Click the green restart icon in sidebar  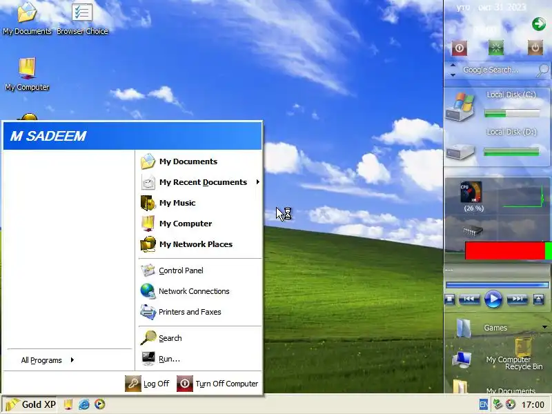click(x=496, y=48)
